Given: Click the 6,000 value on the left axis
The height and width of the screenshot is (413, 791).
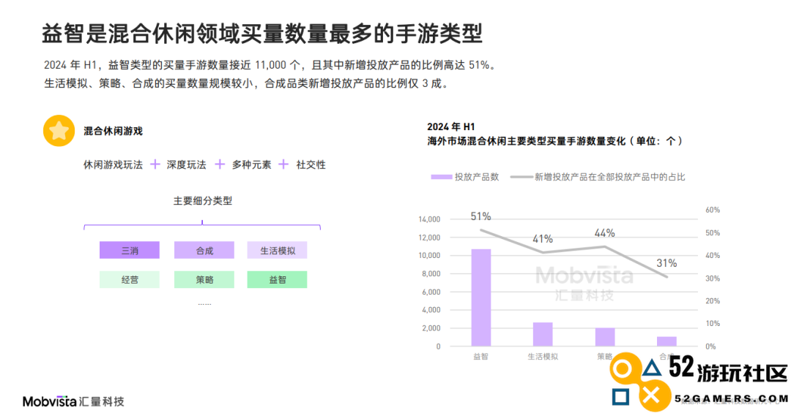Looking at the screenshot, I should [431, 292].
